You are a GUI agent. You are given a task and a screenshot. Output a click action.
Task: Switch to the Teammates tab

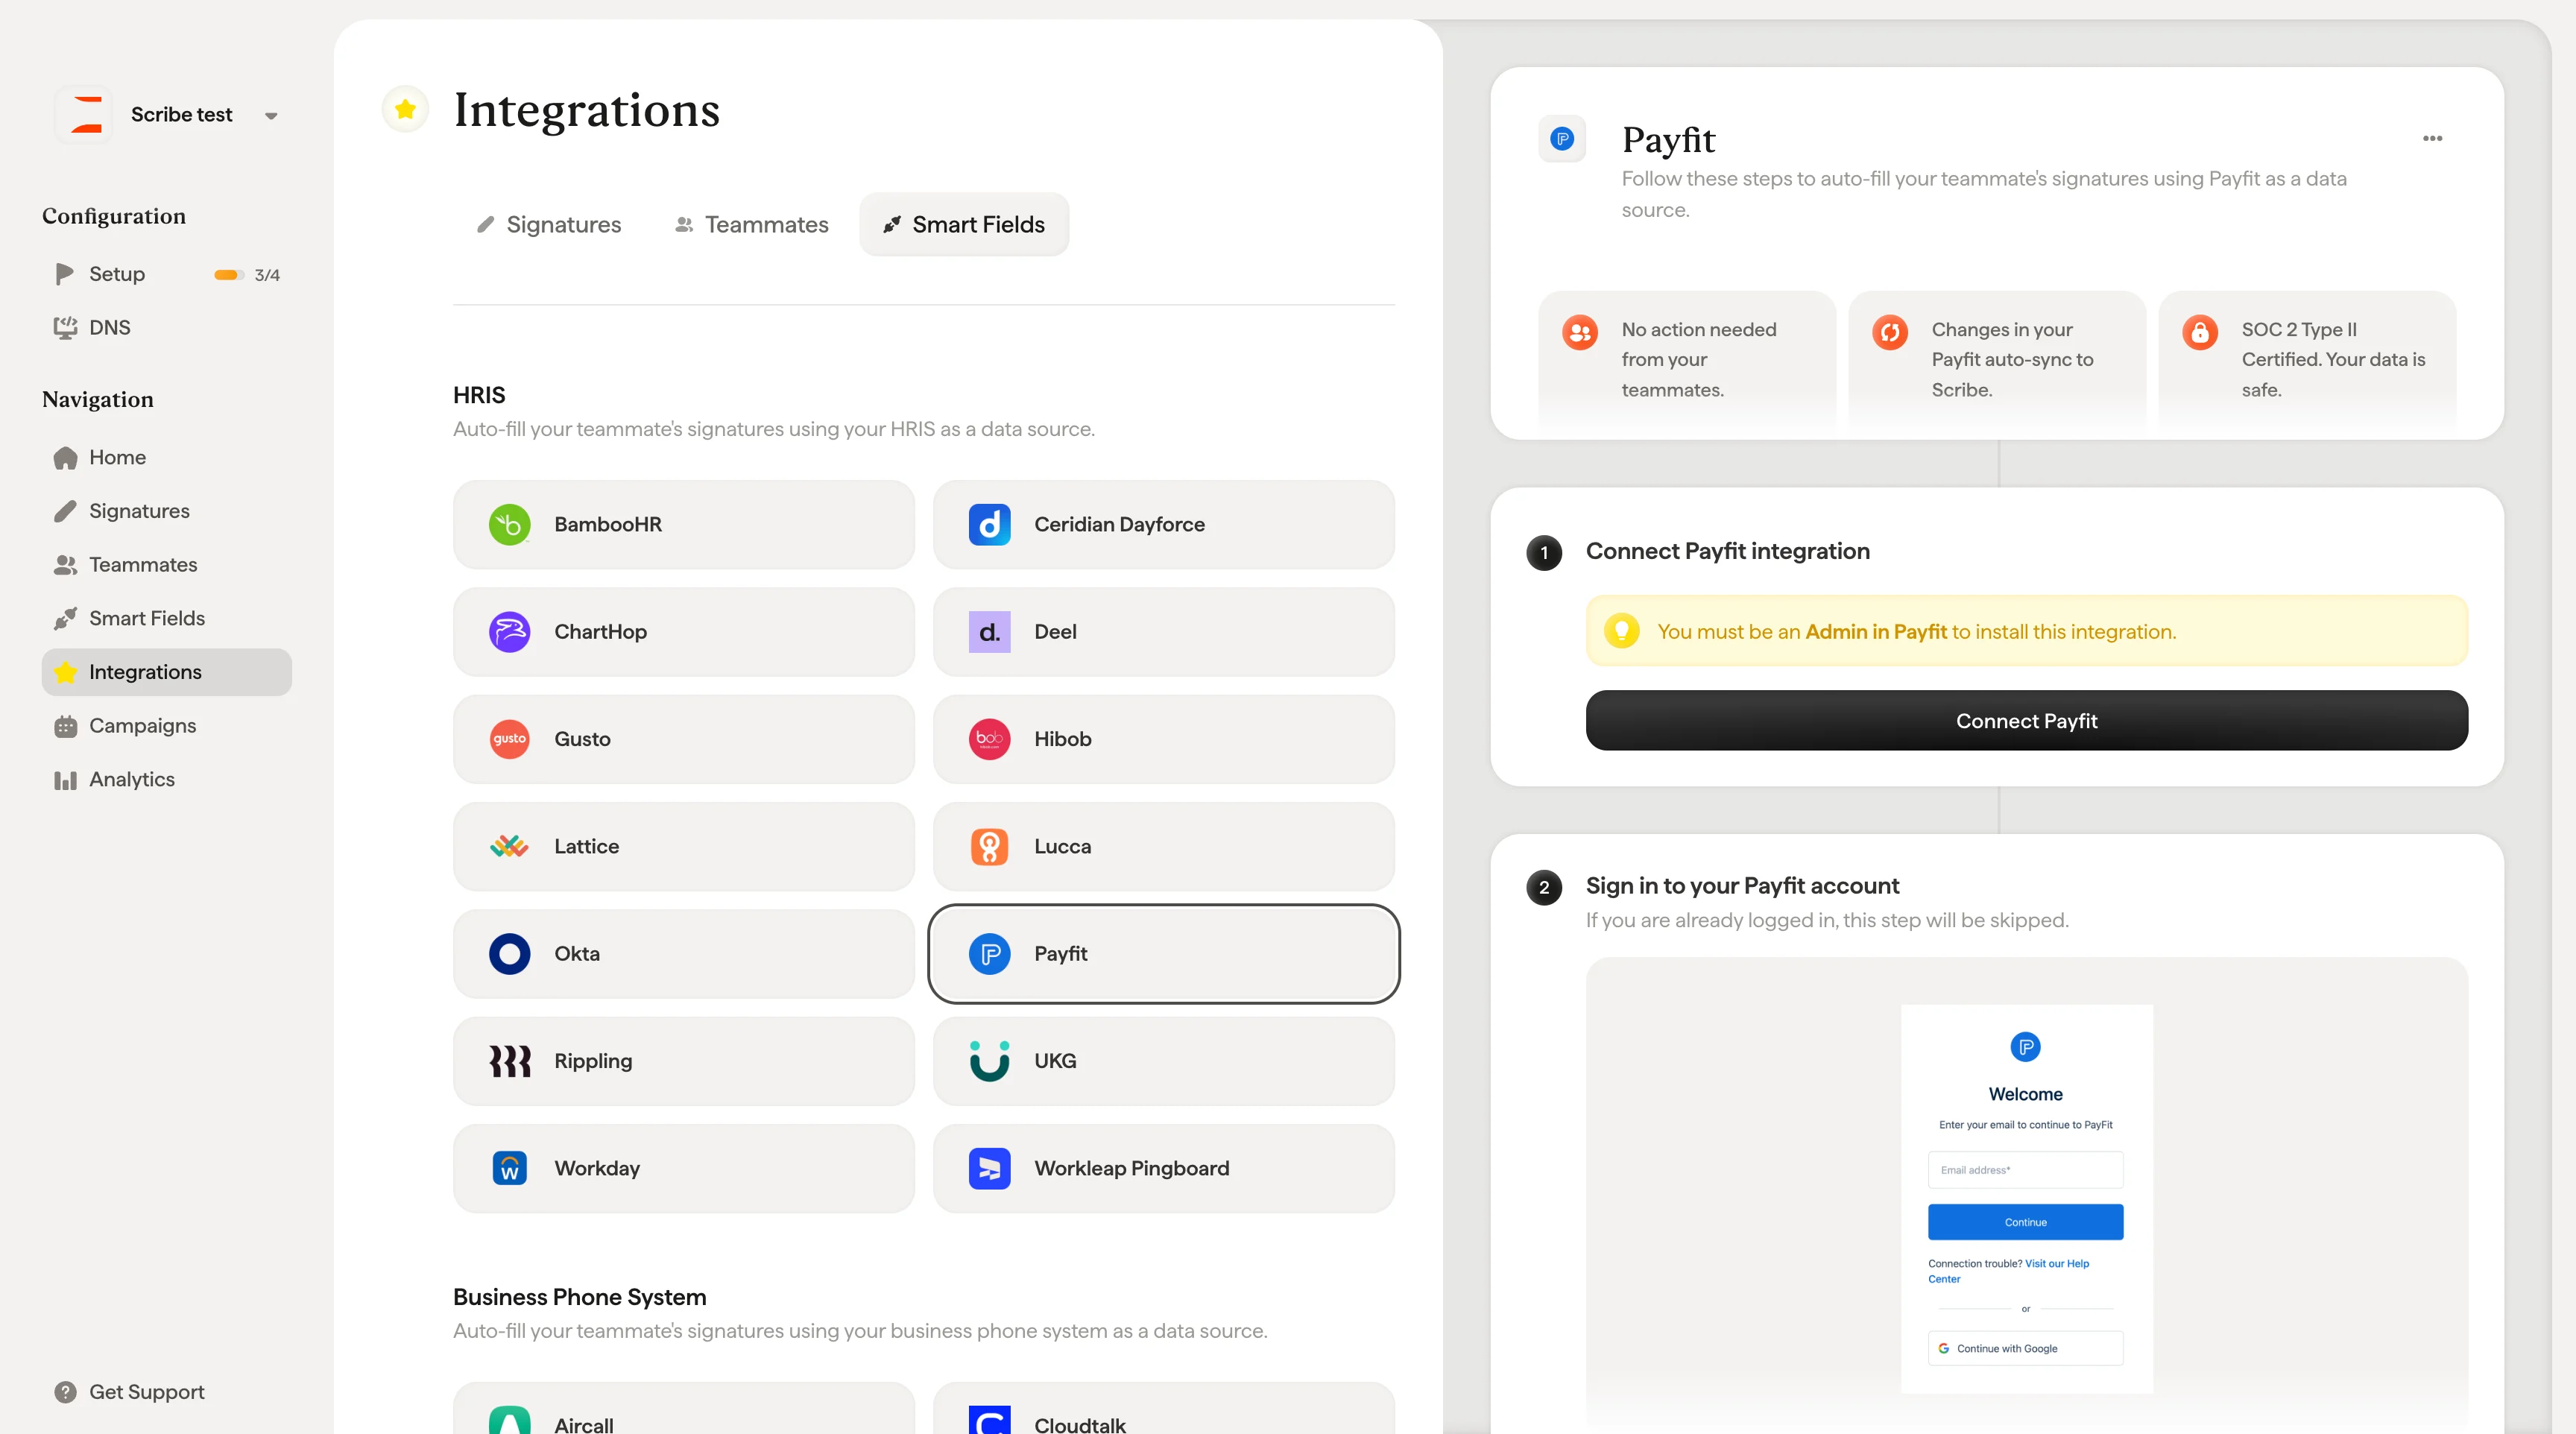pos(752,225)
